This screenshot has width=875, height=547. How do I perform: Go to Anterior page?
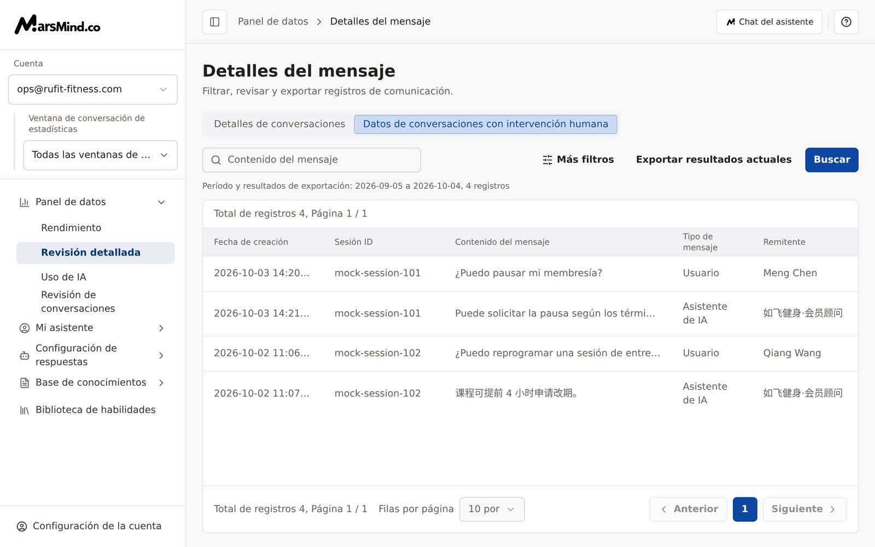(x=688, y=509)
